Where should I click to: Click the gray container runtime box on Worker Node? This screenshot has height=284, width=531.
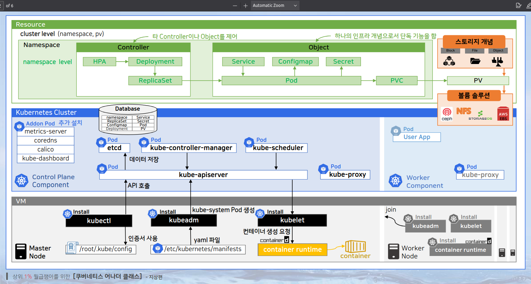(461, 250)
